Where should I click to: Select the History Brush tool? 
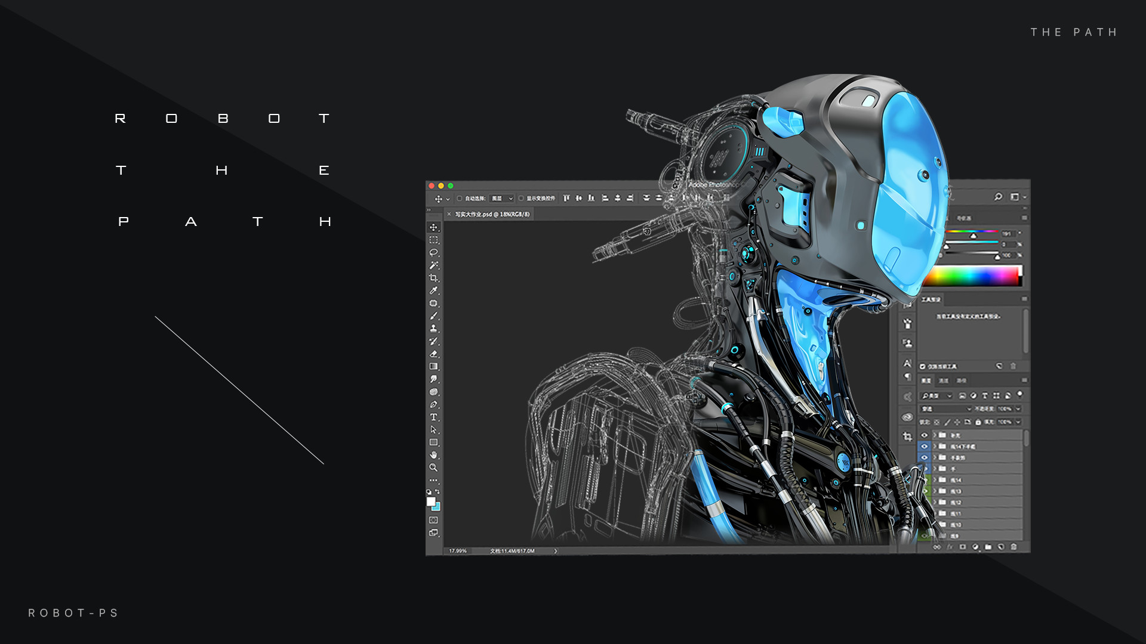click(434, 342)
